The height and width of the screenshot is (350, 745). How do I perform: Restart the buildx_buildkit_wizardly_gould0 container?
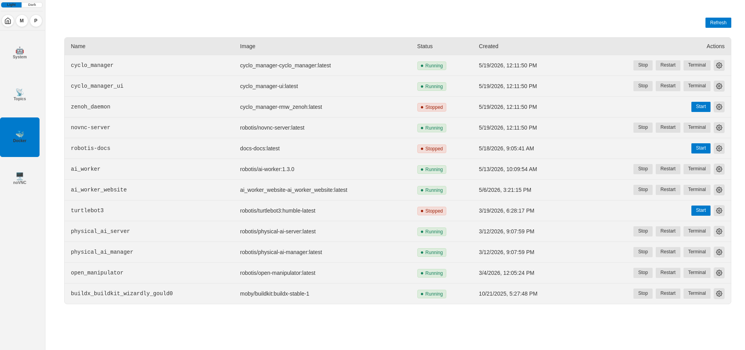pos(668,294)
